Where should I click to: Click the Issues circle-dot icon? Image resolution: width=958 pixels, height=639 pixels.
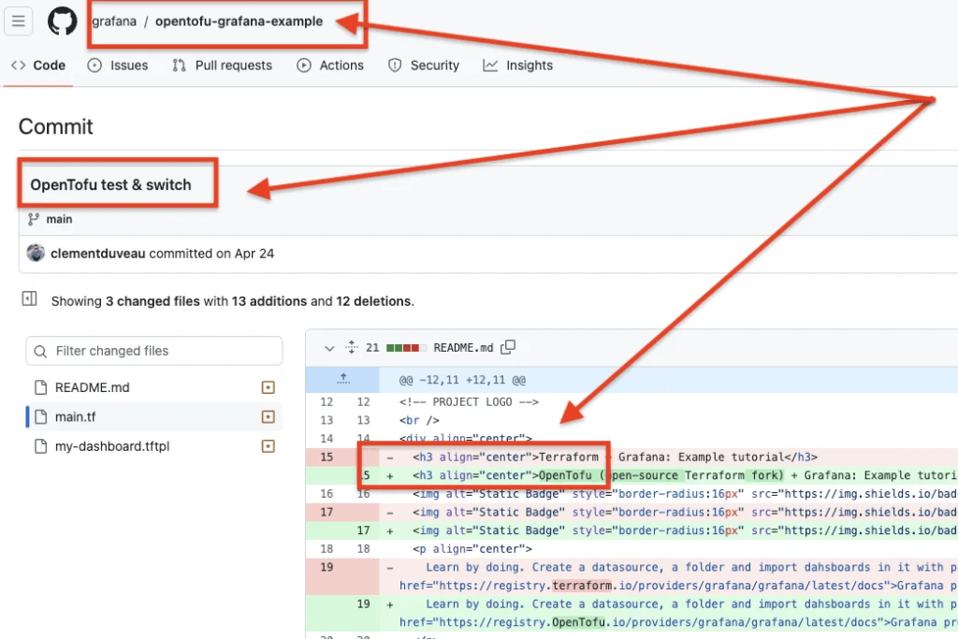click(94, 65)
